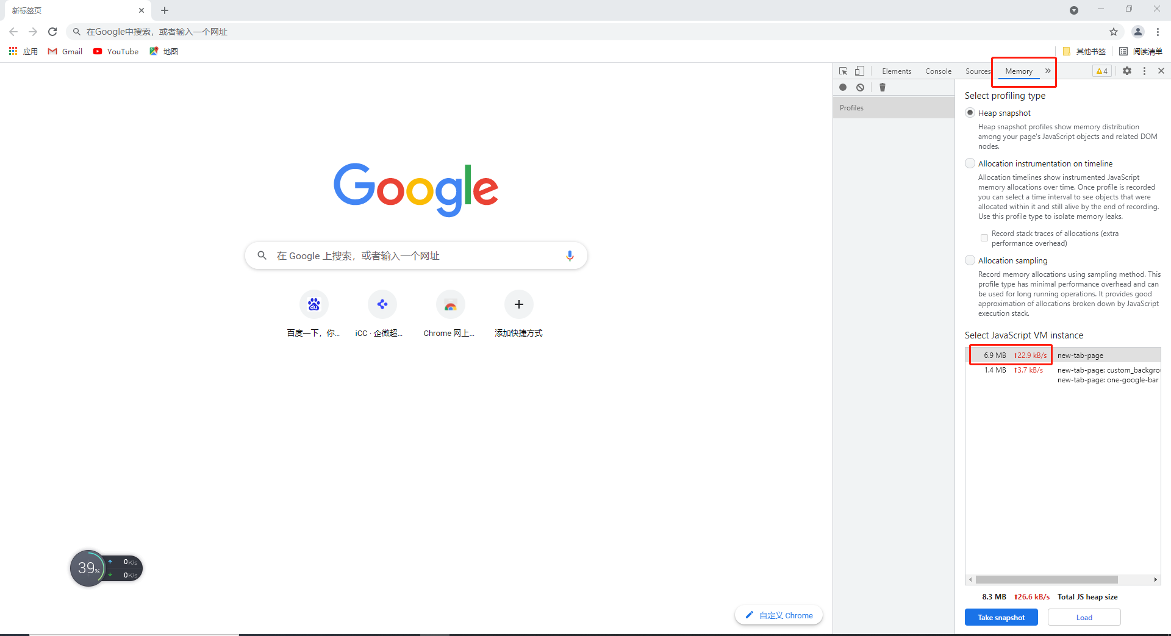This screenshot has height=636, width=1171.
Task: Click the VM list scroll left arrow
Action: (x=971, y=580)
